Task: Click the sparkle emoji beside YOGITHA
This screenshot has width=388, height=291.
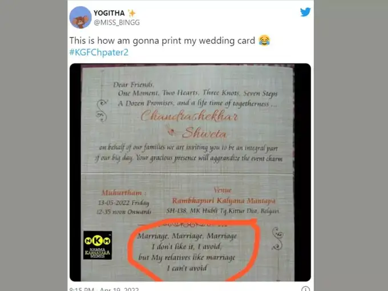Action: point(132,13)
